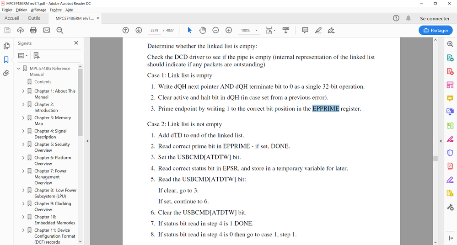Image resolution: width=457 pixels, height=245 pixels.
Task: Collapse MPC5748G Reference Manual bookmark
Action: click(x=19, y=69)
